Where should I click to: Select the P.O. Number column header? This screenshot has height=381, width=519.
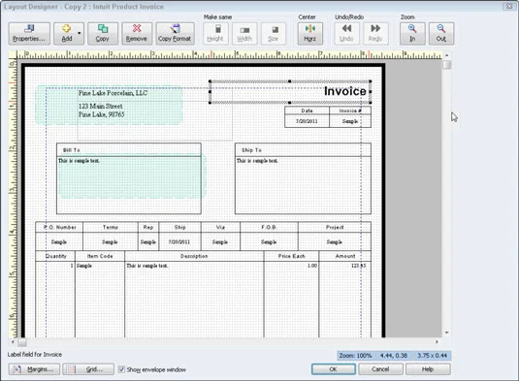tap(59, 227)
